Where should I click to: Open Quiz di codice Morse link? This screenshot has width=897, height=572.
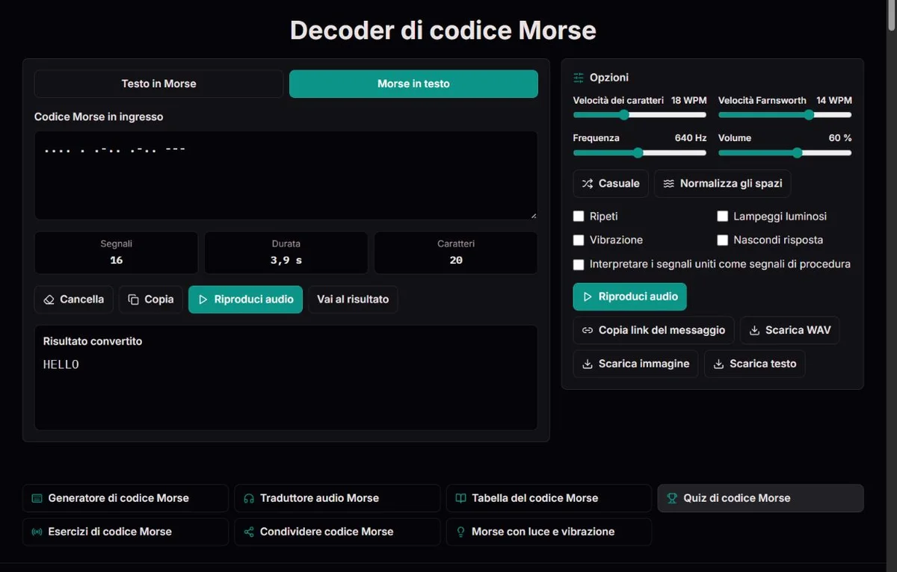(760, 498)
